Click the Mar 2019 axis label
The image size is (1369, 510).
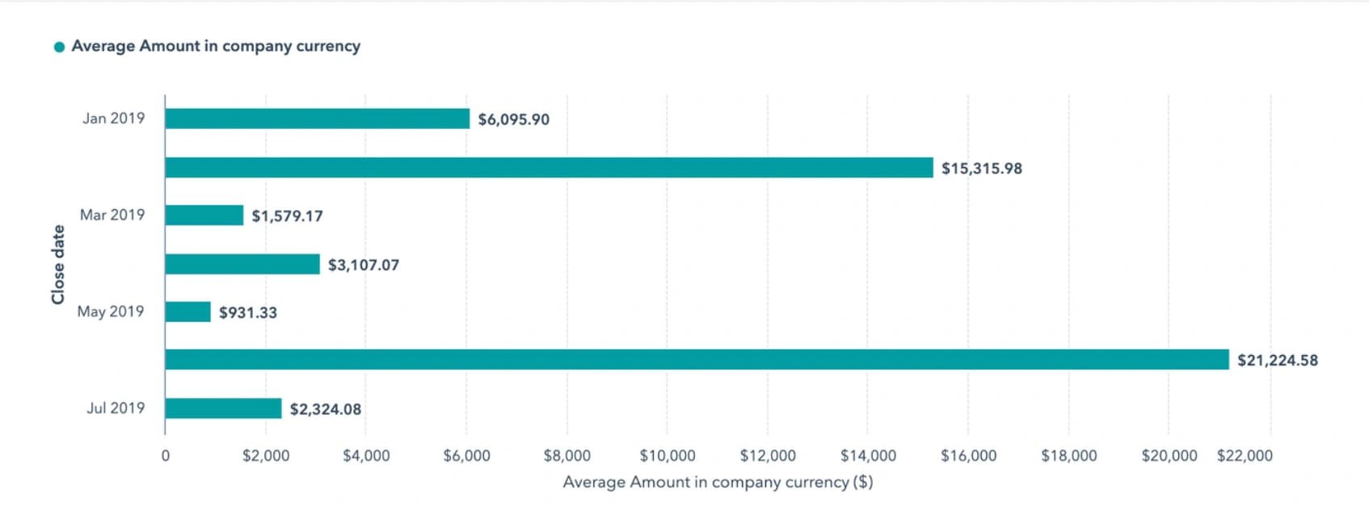pos(112,215)
